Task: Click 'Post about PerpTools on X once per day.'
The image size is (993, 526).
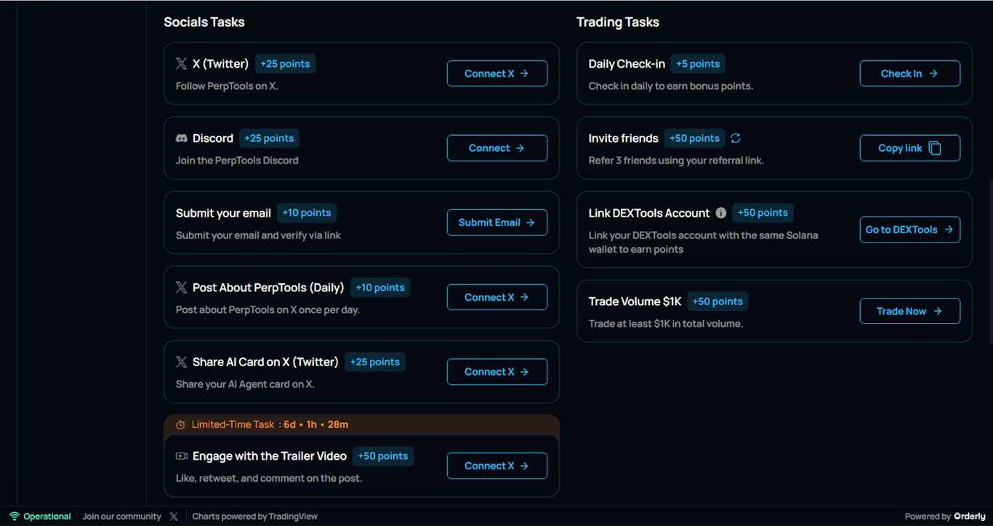Action: pyautogui.click(x=268, y=309)
